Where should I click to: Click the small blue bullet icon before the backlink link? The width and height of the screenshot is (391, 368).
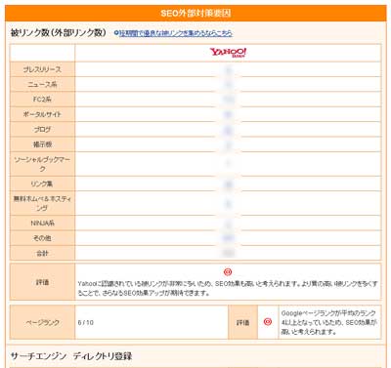116,33
